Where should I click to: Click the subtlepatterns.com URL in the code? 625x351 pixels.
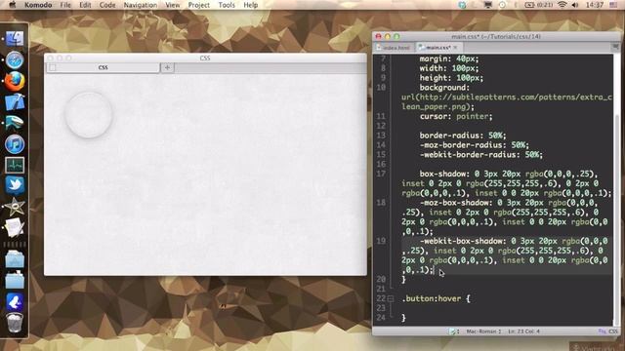coord(506,101)
